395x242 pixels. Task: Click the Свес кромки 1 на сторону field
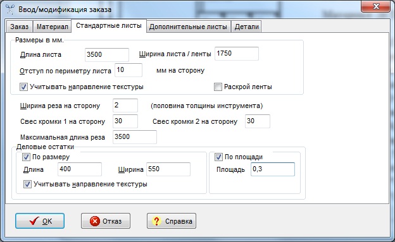pos(125,121)
